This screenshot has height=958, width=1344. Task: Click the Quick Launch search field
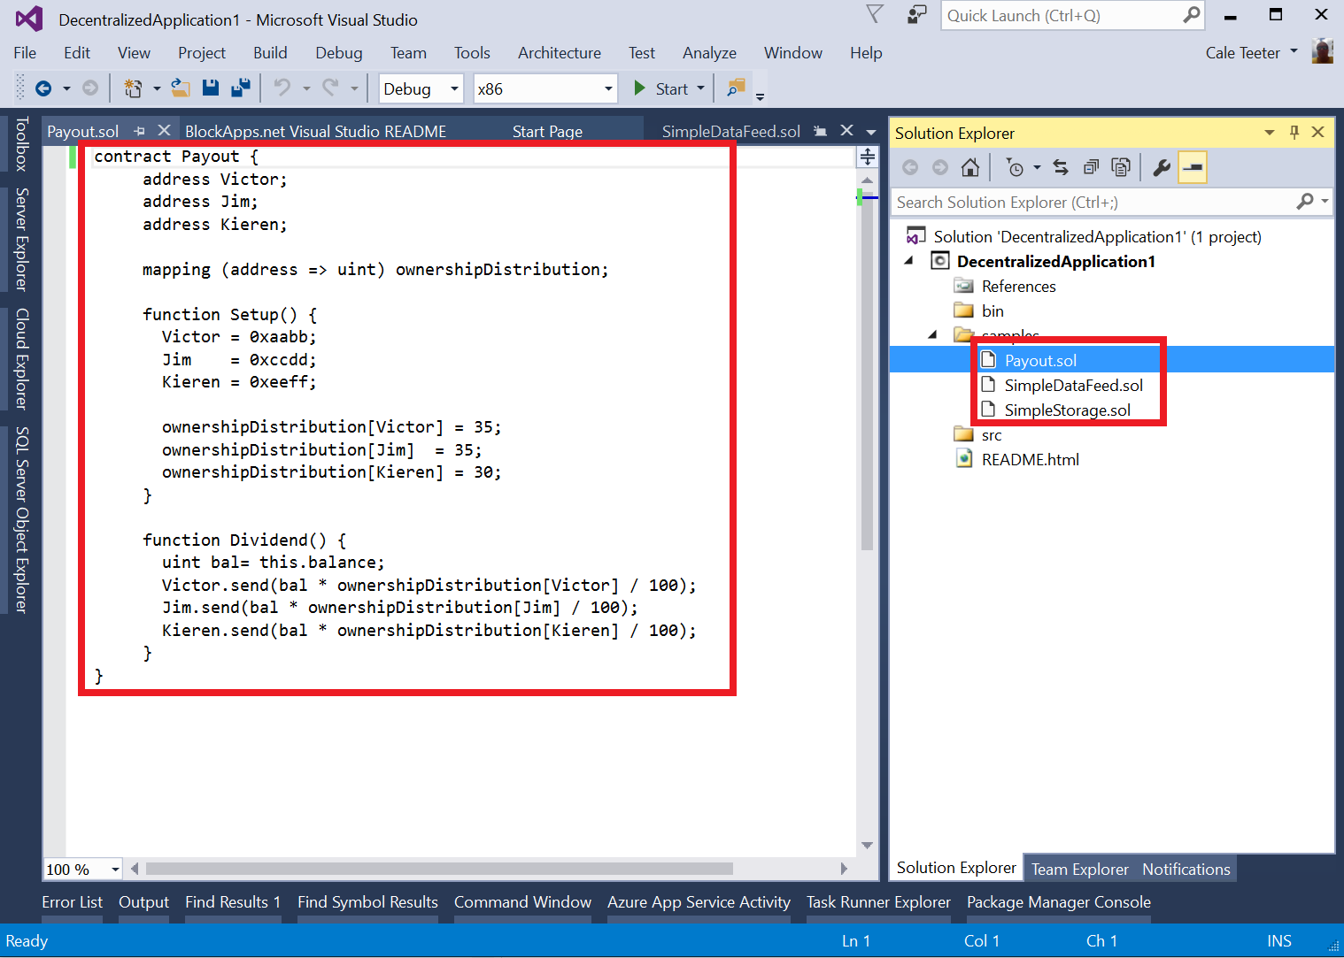[1062, 15]
